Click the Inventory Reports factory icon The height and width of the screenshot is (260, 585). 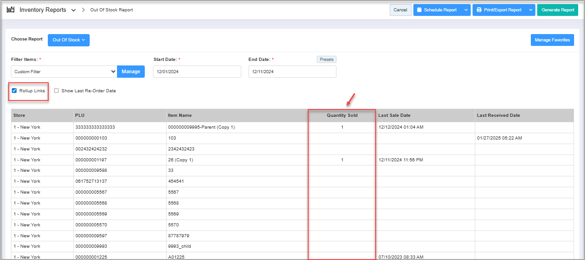pyautogui.click(x=10, y=10)
